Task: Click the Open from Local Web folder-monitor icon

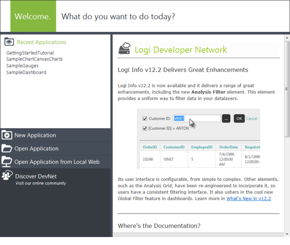Action: point(7,162)
